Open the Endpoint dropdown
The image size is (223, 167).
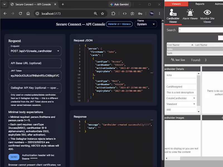coord(35,51)
